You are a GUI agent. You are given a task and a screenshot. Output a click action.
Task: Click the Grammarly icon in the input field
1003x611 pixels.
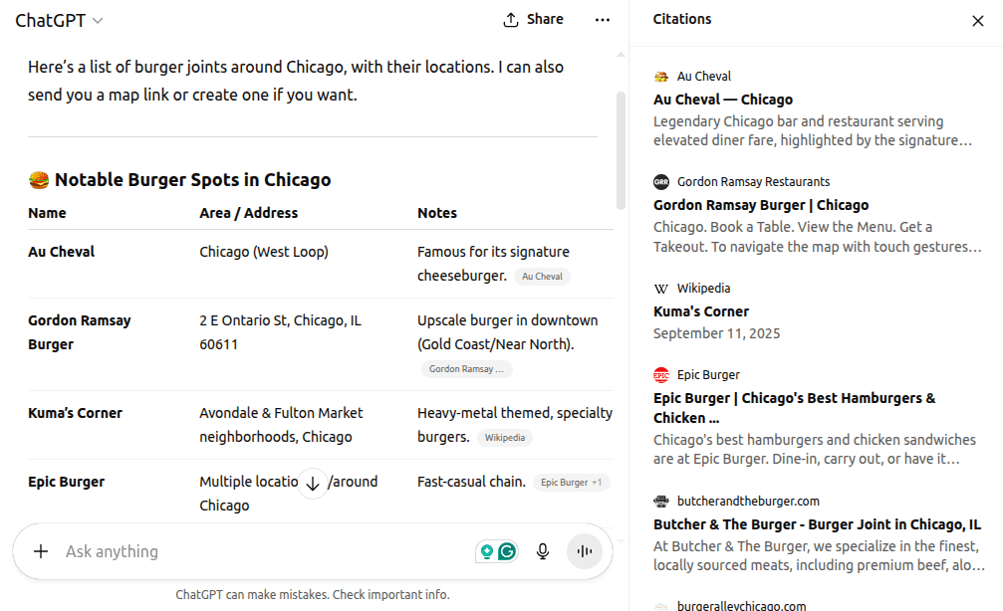point(504,549)
